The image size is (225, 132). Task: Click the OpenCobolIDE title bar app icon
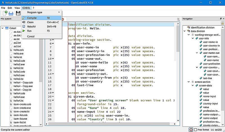(x=3, y=3)
